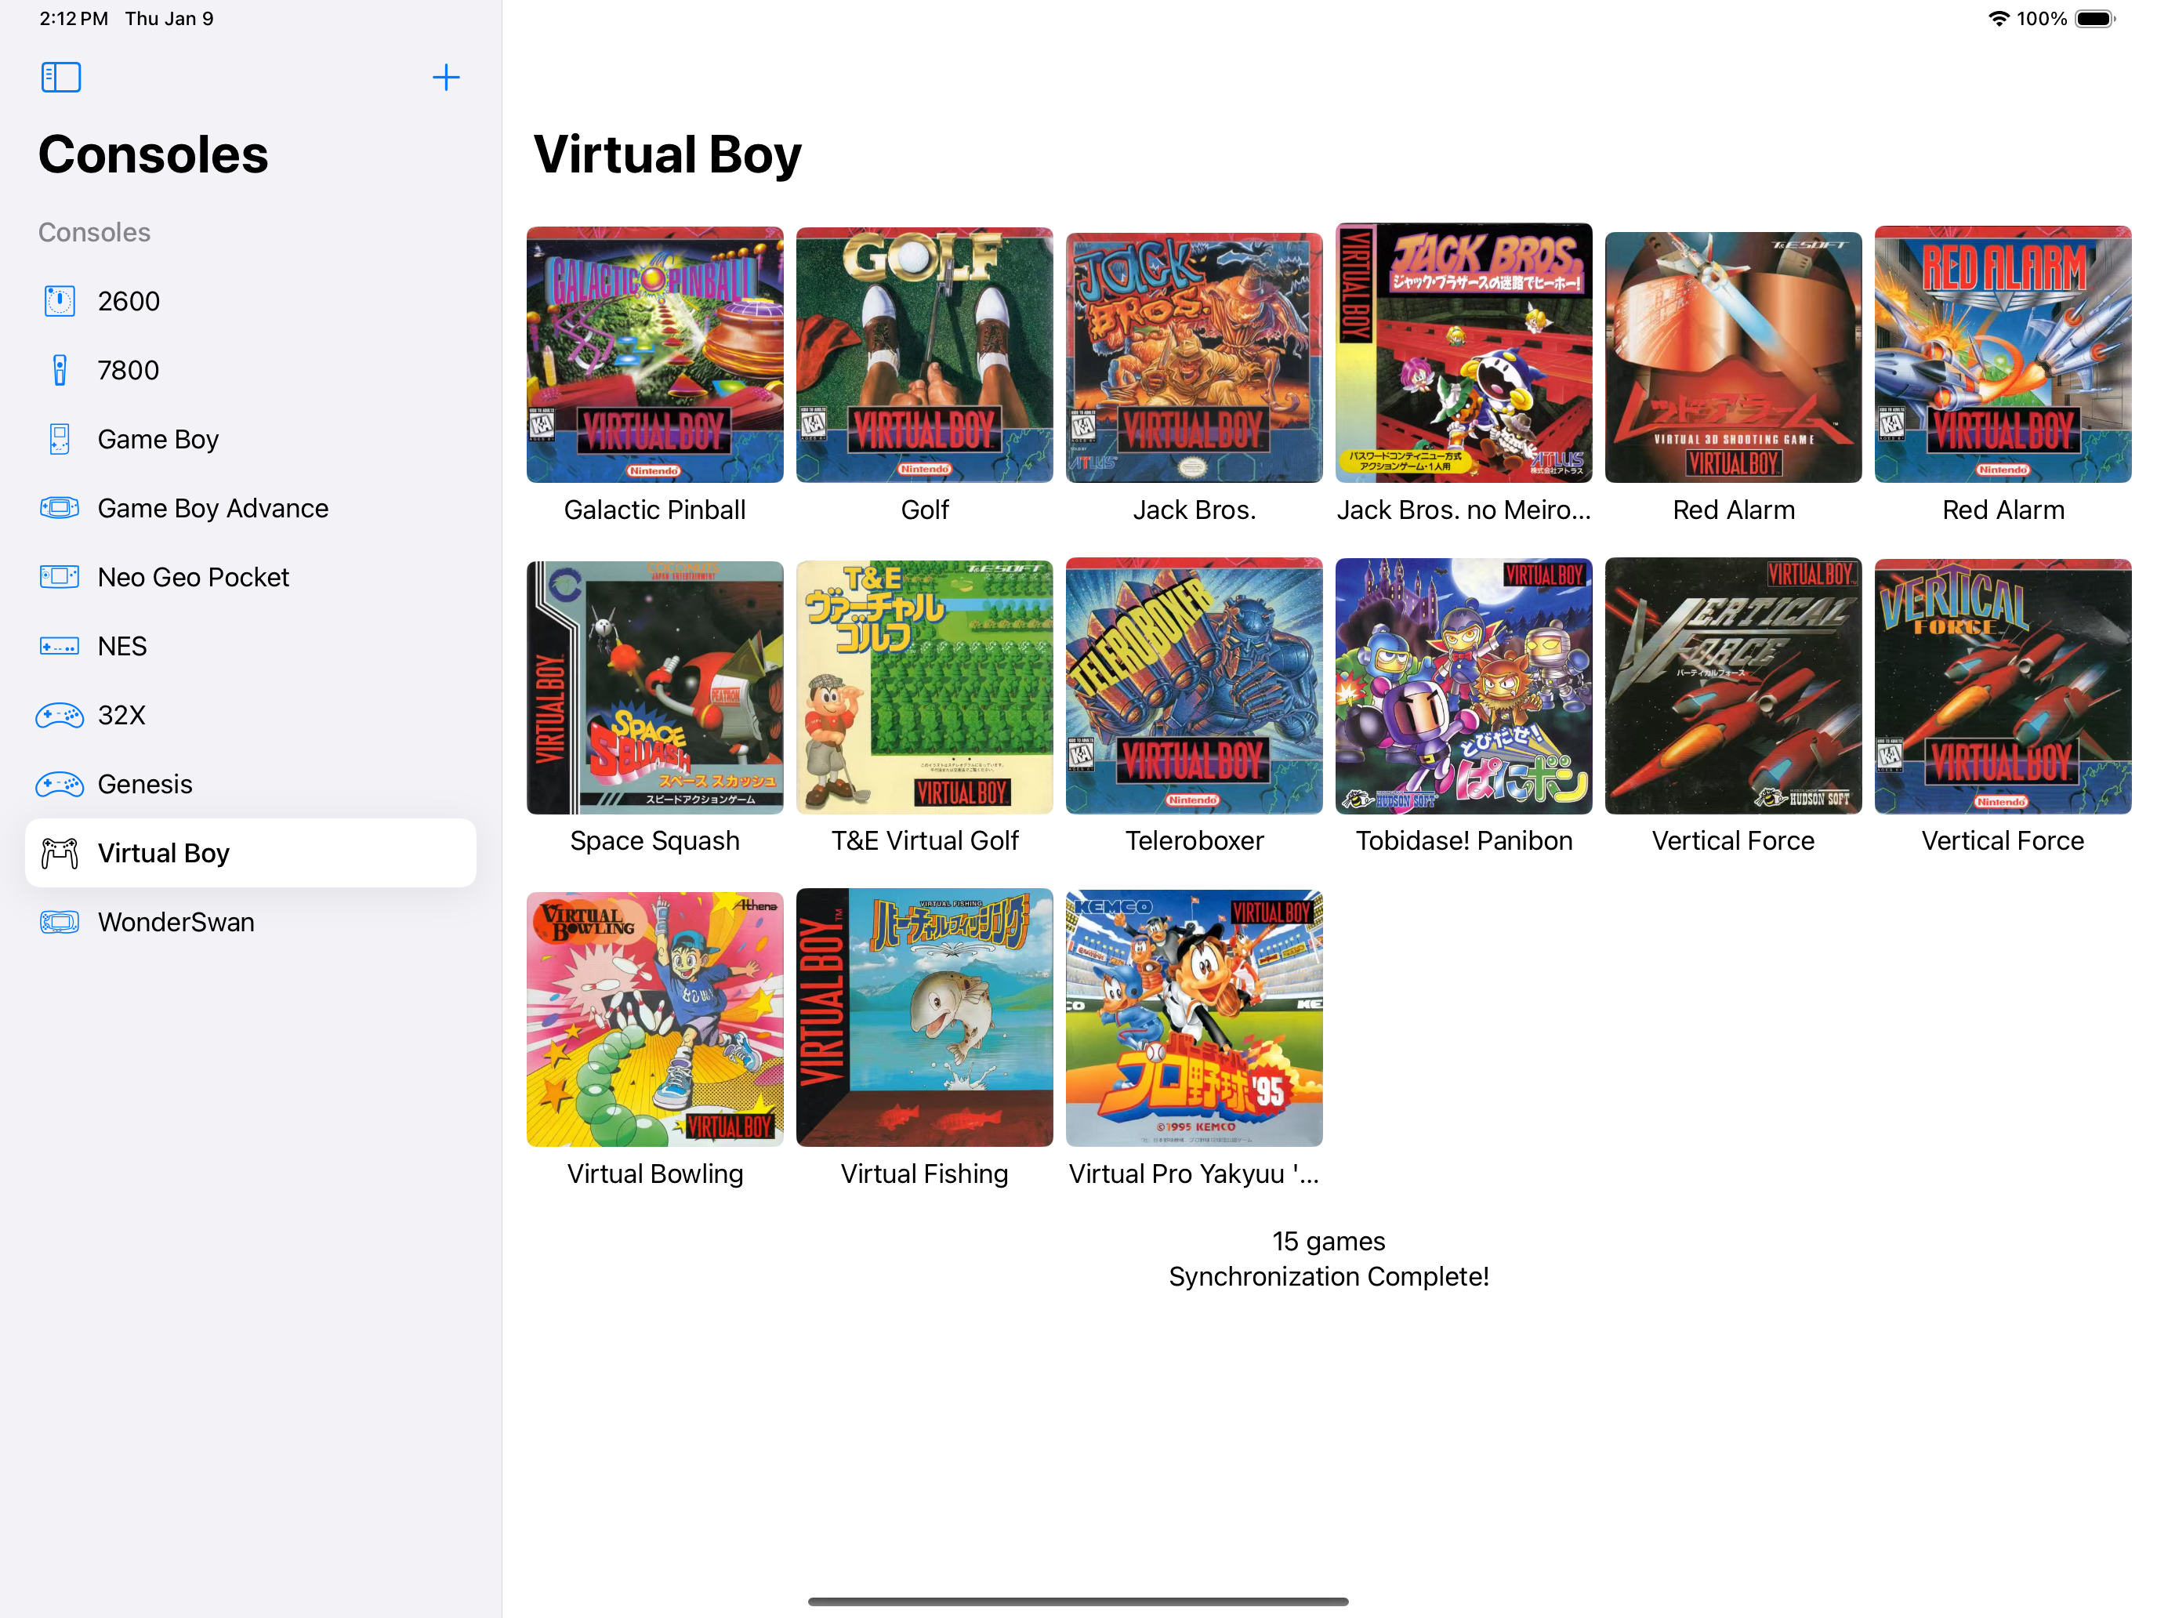Select 2600 in the consoles list
2157x1618 pixels.
tap(251, 301)
